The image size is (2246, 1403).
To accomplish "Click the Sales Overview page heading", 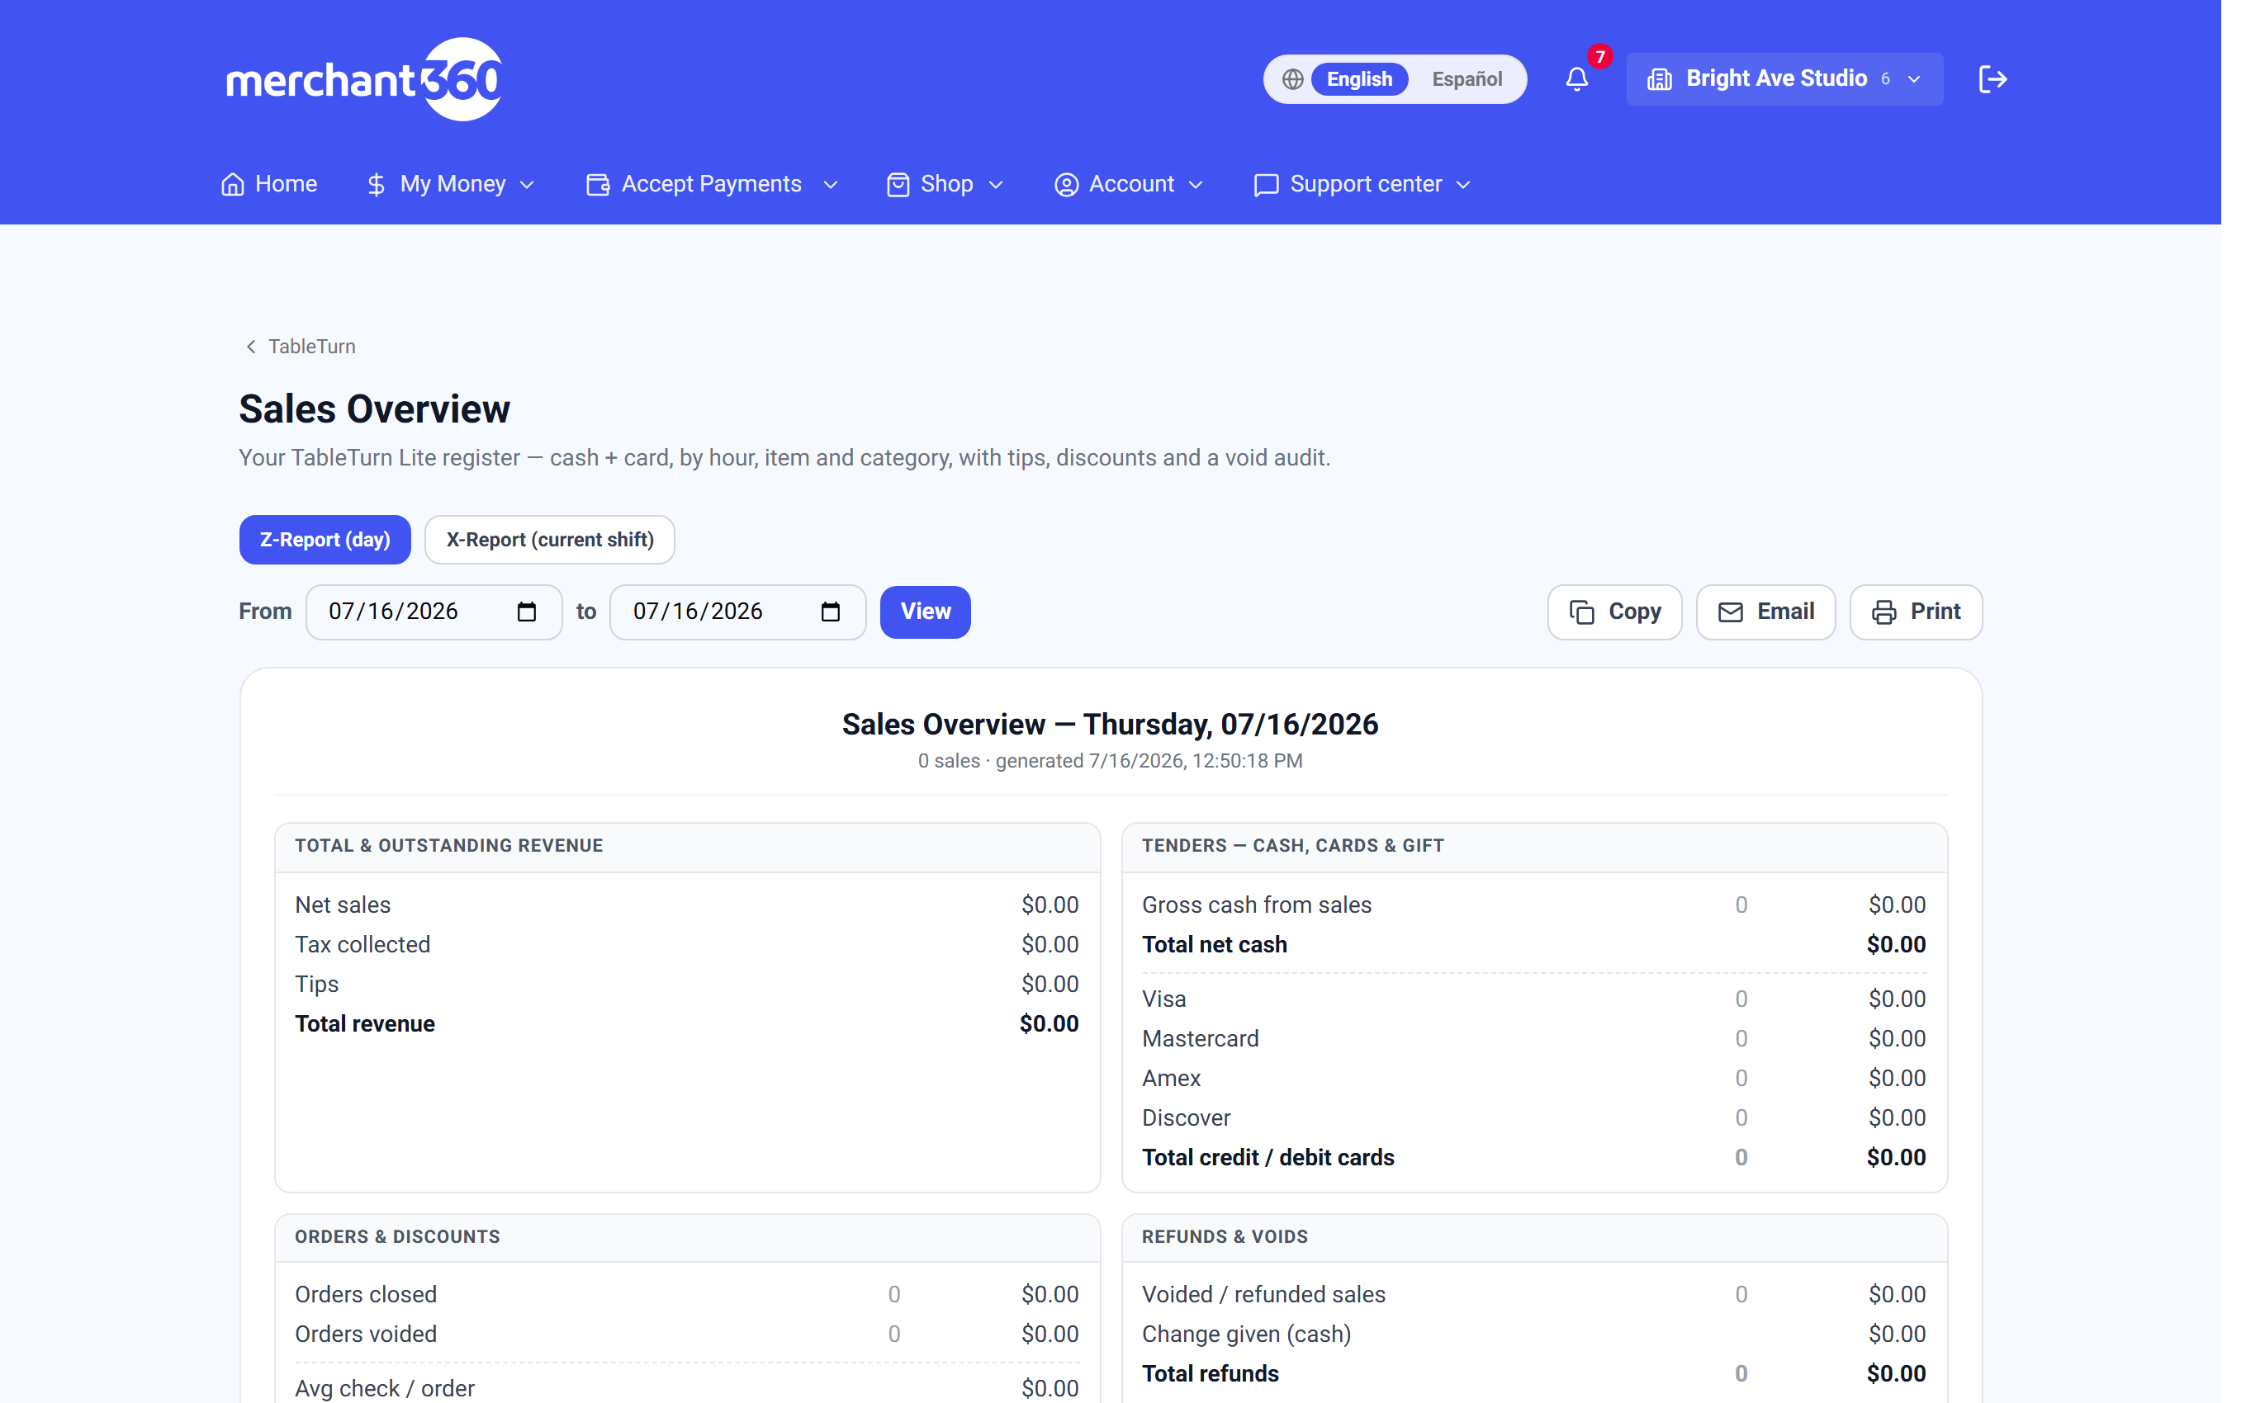I will tap(374, 409).
